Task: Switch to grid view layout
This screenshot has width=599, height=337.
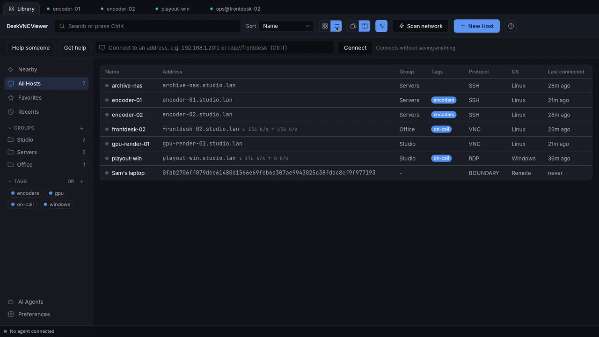Action: (x=325, y=26)
